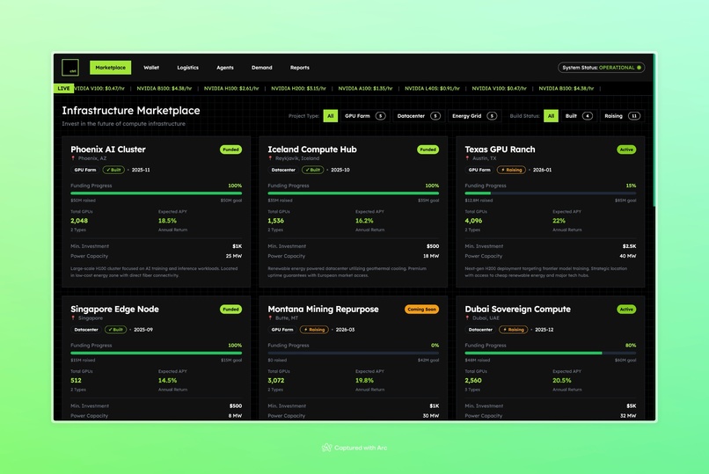Filter projects by GPU Farm
Viewport: 709px width, 474px height.
pyautogui.click(x=364, y=116)
